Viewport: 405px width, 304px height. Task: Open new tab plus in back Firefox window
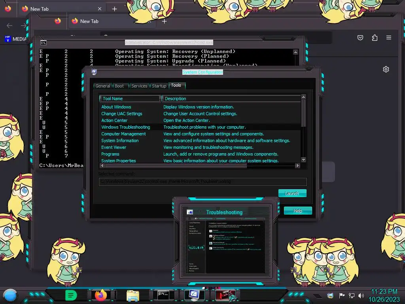click(x=114, y=9)
